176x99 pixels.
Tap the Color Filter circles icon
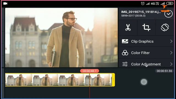125,53
